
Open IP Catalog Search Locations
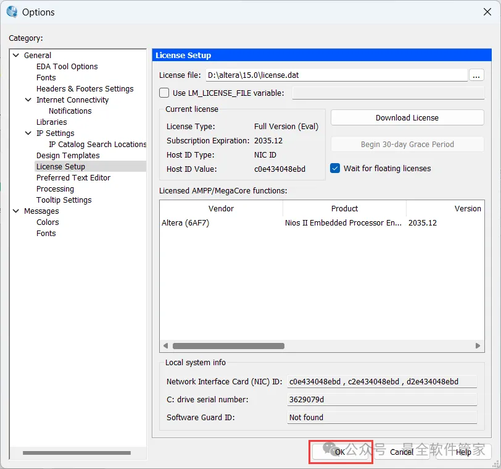(97, 144)
